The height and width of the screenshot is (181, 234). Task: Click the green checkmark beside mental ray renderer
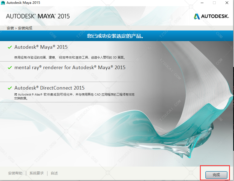[10, 68]
